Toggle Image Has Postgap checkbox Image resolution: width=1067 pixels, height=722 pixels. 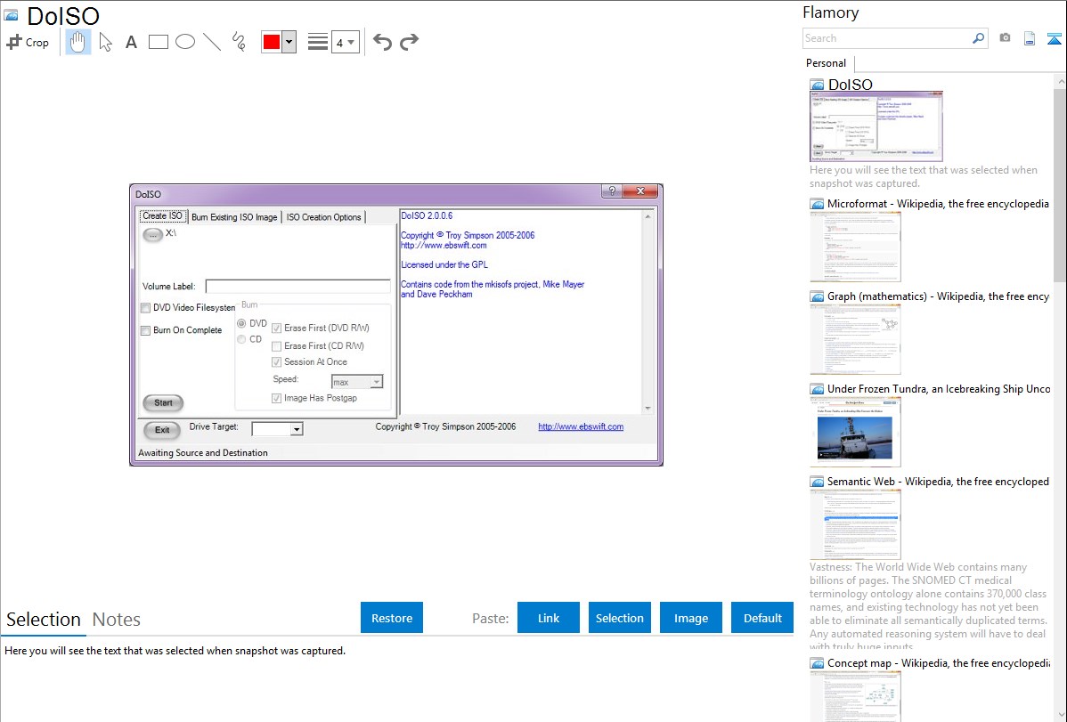point(276,398)
